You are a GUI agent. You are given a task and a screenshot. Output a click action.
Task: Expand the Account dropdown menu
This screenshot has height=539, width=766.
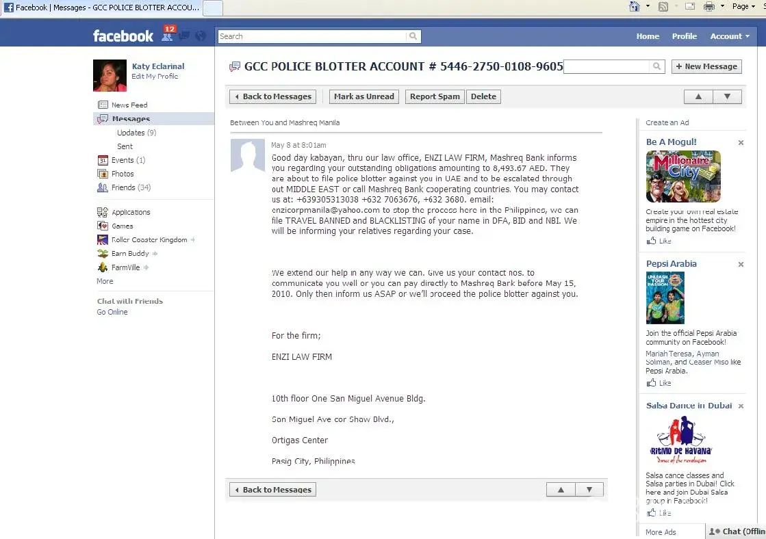tap(729, 36)
